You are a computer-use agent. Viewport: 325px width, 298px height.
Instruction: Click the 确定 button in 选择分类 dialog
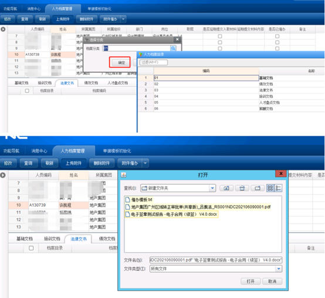(121, 62)
